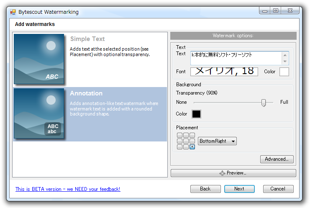Open the BottomRight placement dropdown
Image resolution: width=310 pixels, height=208 pixels.
(x=217, y=141)
